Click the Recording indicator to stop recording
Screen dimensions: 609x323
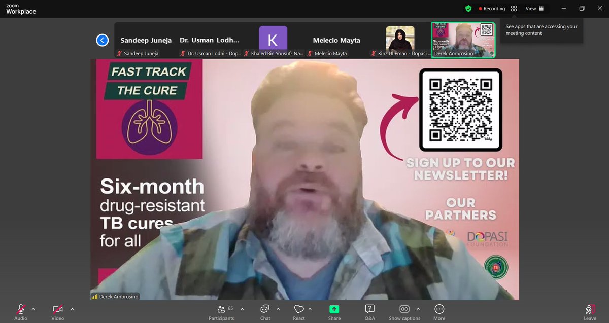[x=492, y=8]
